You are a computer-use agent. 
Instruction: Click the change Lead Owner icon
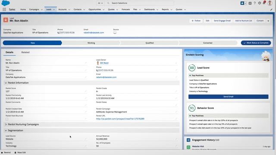tap(176, 63)
